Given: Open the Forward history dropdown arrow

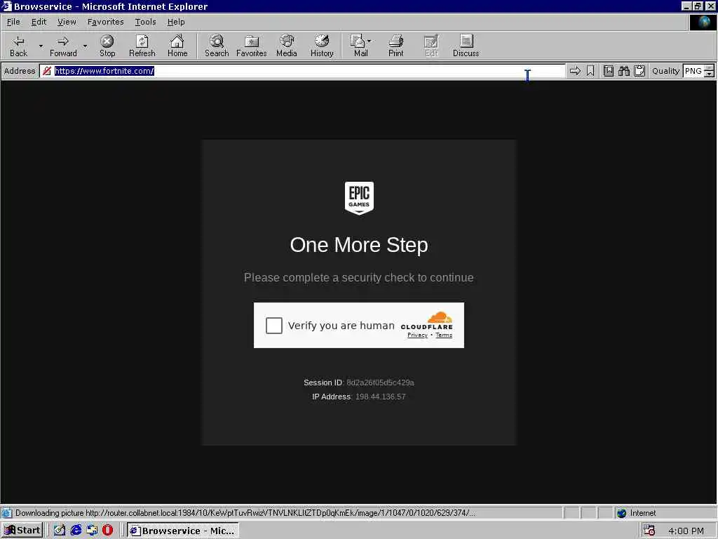Looking at the screenshot, I should tap(85, 46).
